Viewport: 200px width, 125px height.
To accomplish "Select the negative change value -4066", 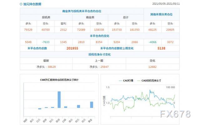I will (152, 42).
